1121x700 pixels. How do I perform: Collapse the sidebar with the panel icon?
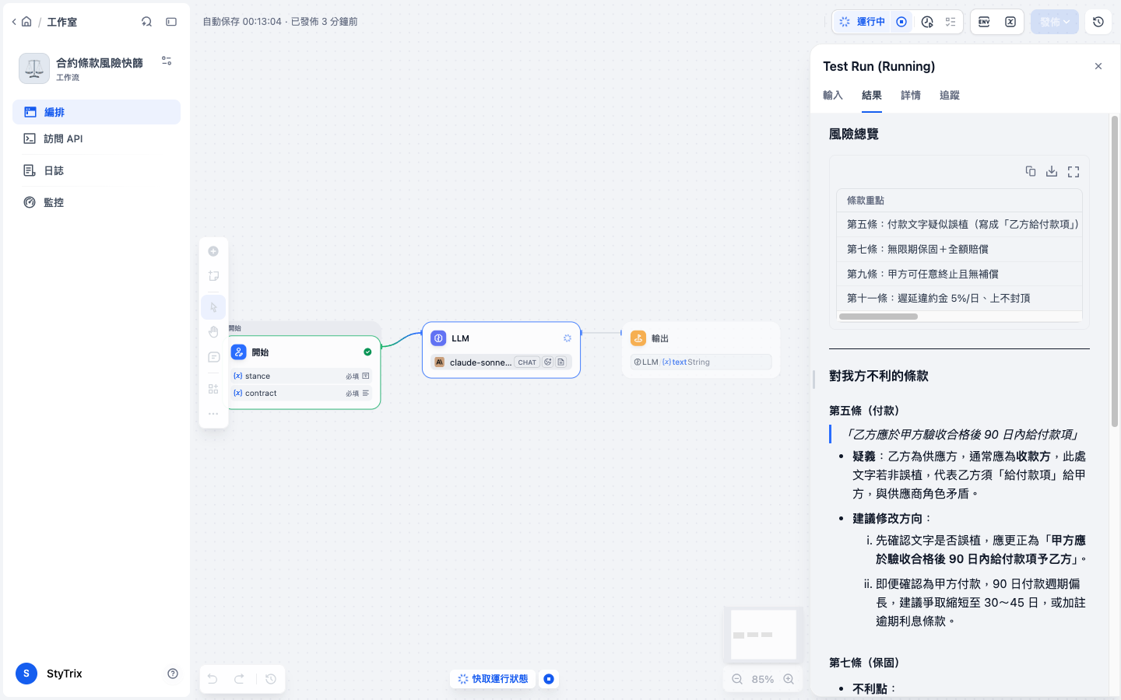pyautogui.click(x=171, y=22)
